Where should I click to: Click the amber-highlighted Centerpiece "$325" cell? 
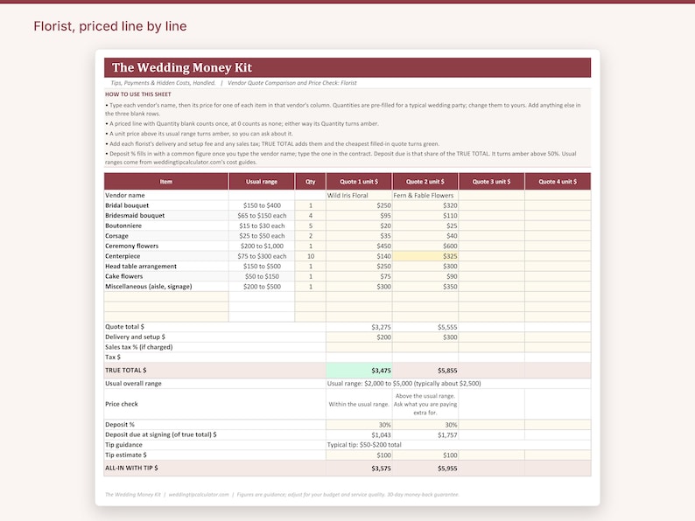[x=425, y=256]
